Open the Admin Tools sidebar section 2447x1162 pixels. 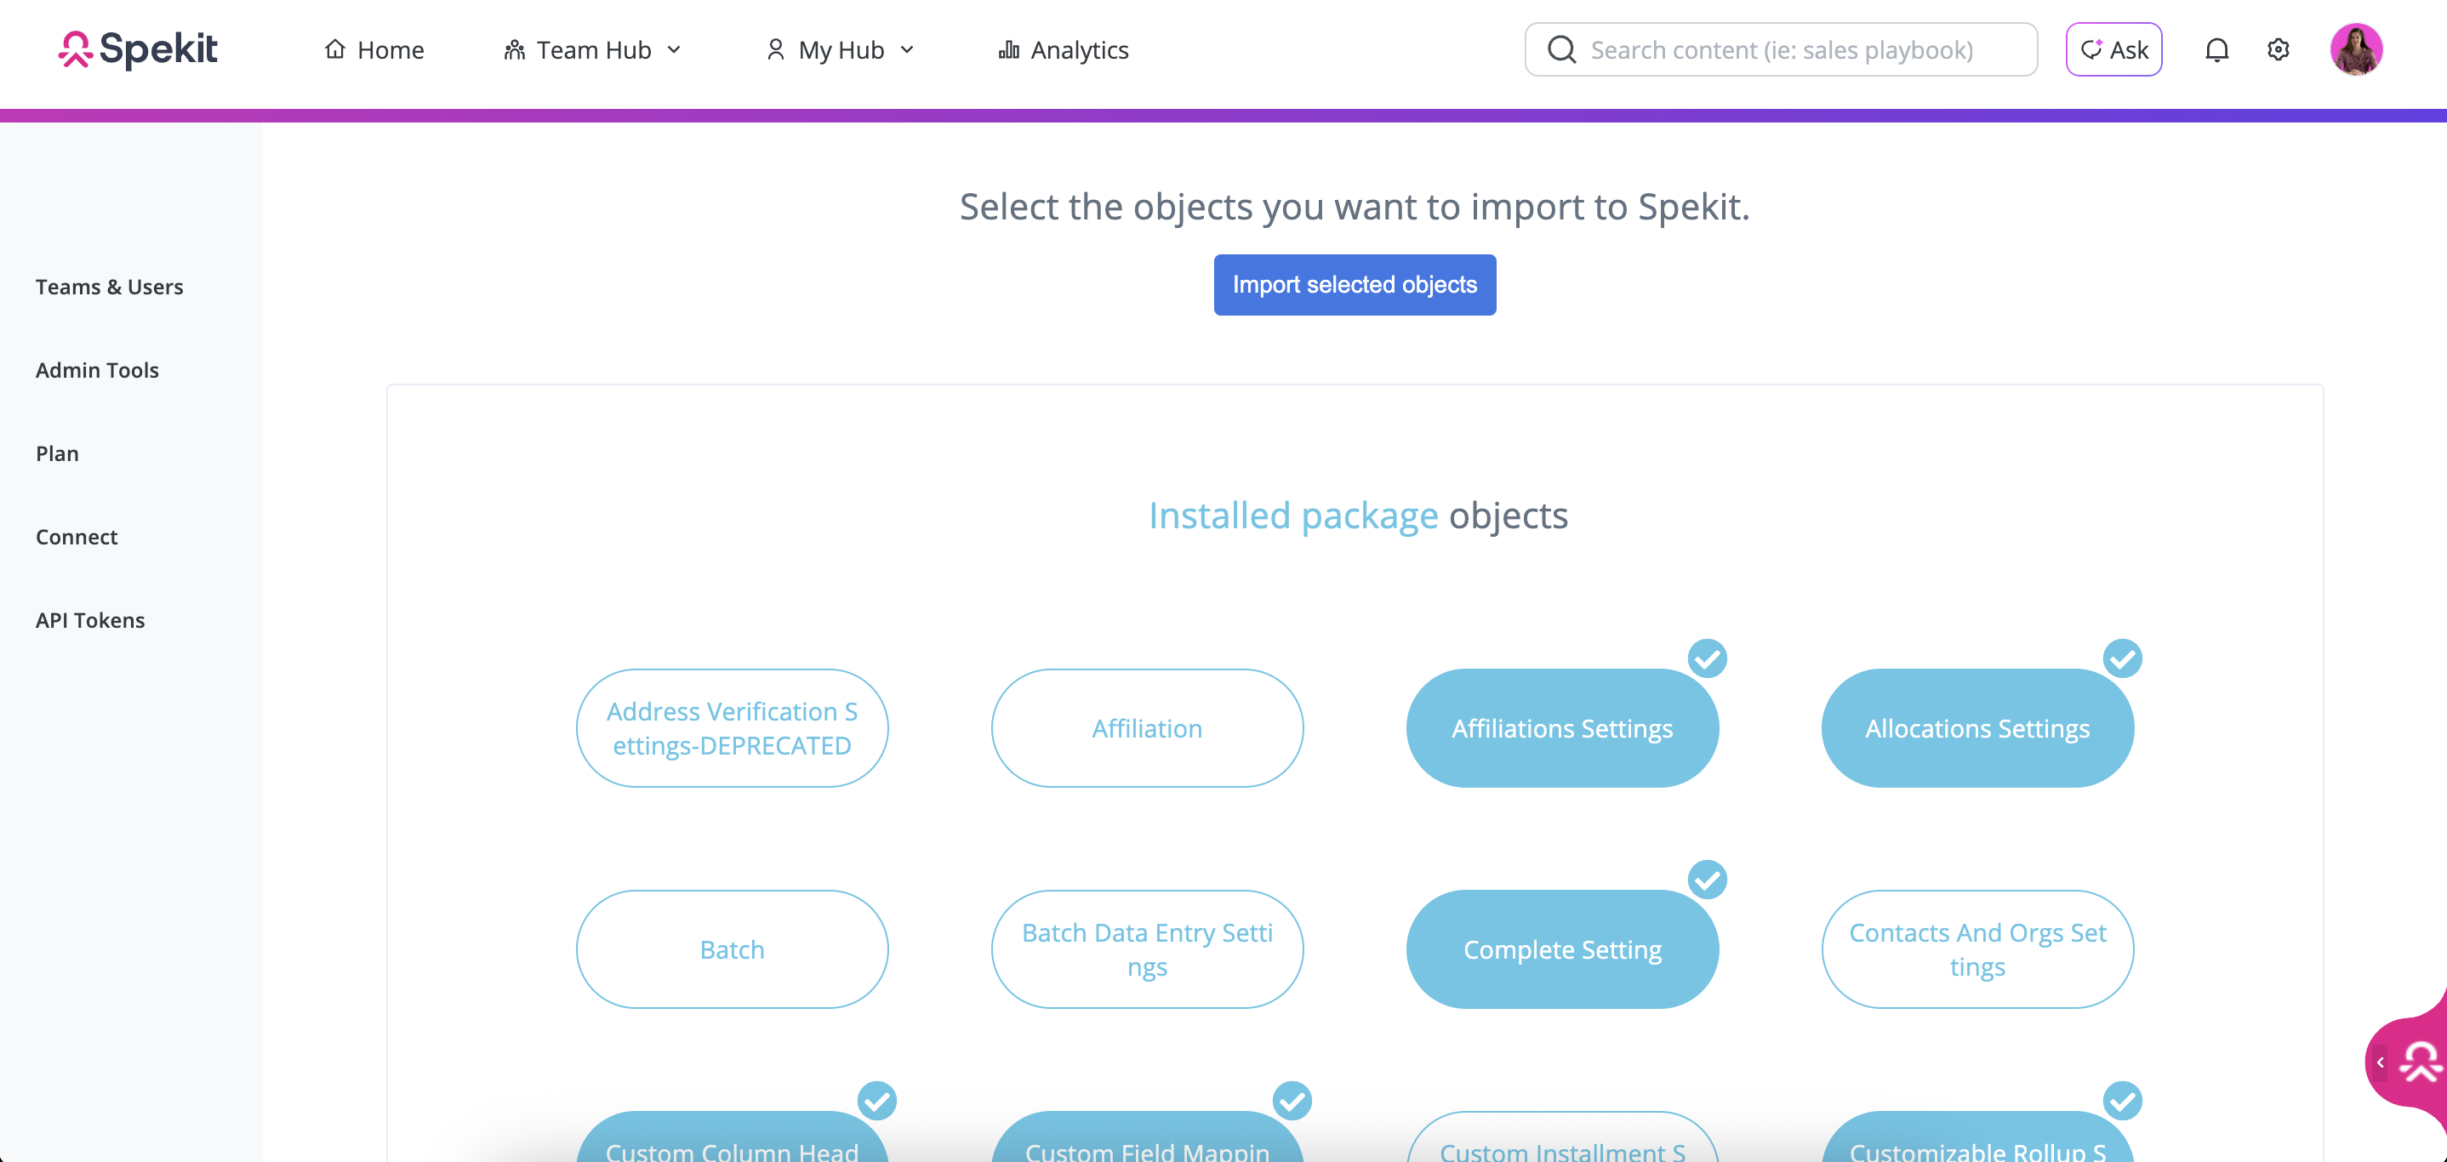point(97,370)
